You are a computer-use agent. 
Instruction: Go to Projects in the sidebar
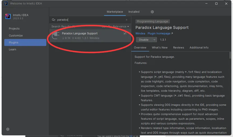[14, 29]
